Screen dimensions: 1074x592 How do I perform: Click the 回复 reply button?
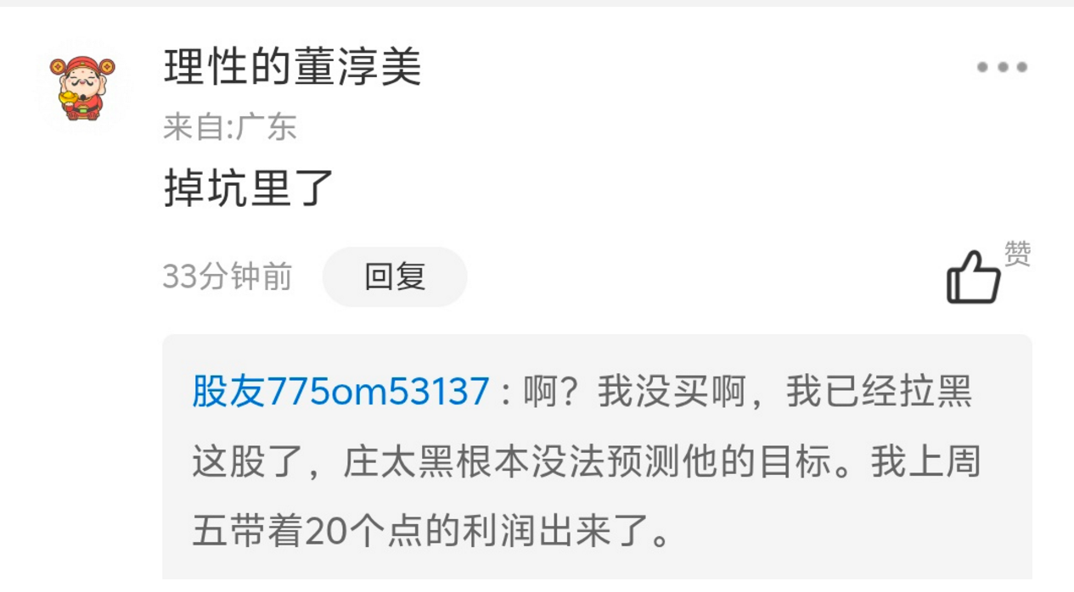click(395, 277)
